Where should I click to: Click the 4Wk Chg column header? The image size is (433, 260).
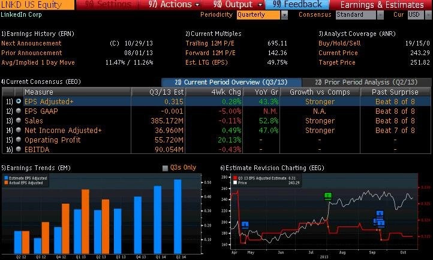[214, 92]
